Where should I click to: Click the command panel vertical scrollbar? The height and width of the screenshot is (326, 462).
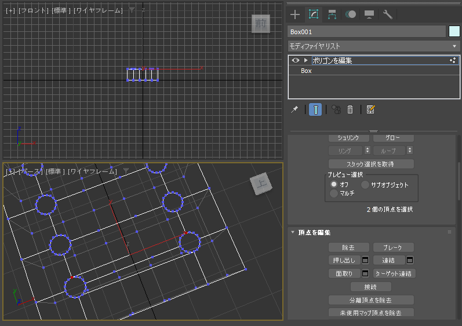coord(459,181)
